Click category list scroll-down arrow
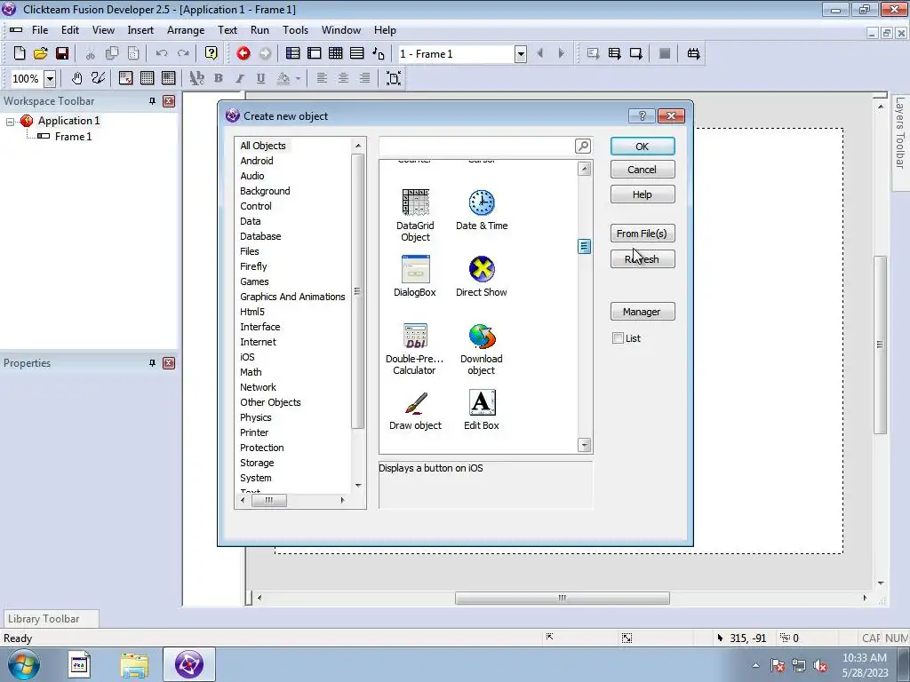Image resolution: width=910 pixels, height=682 pixels. [x=358, y=486]
